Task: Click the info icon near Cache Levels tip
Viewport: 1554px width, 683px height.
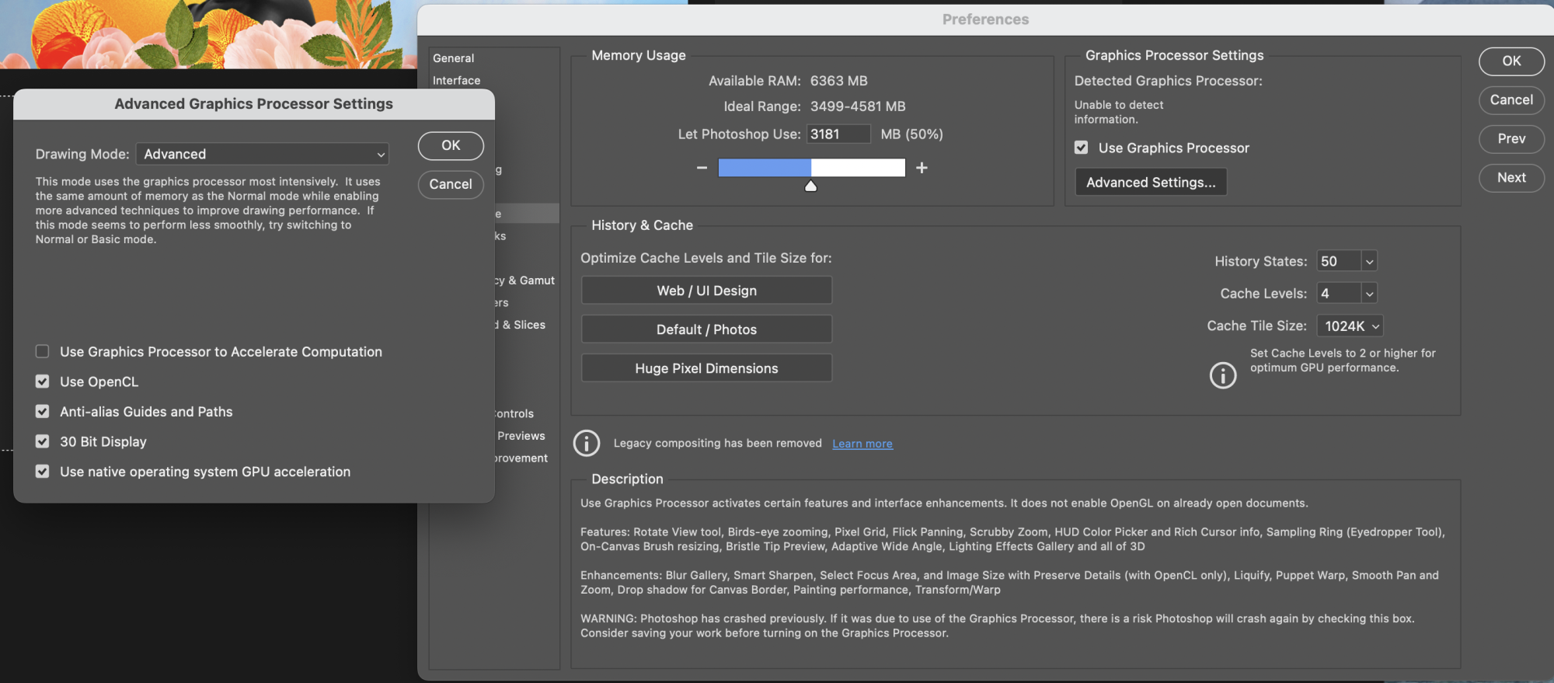Action: pyautogui.click(x=1222, y=375)
